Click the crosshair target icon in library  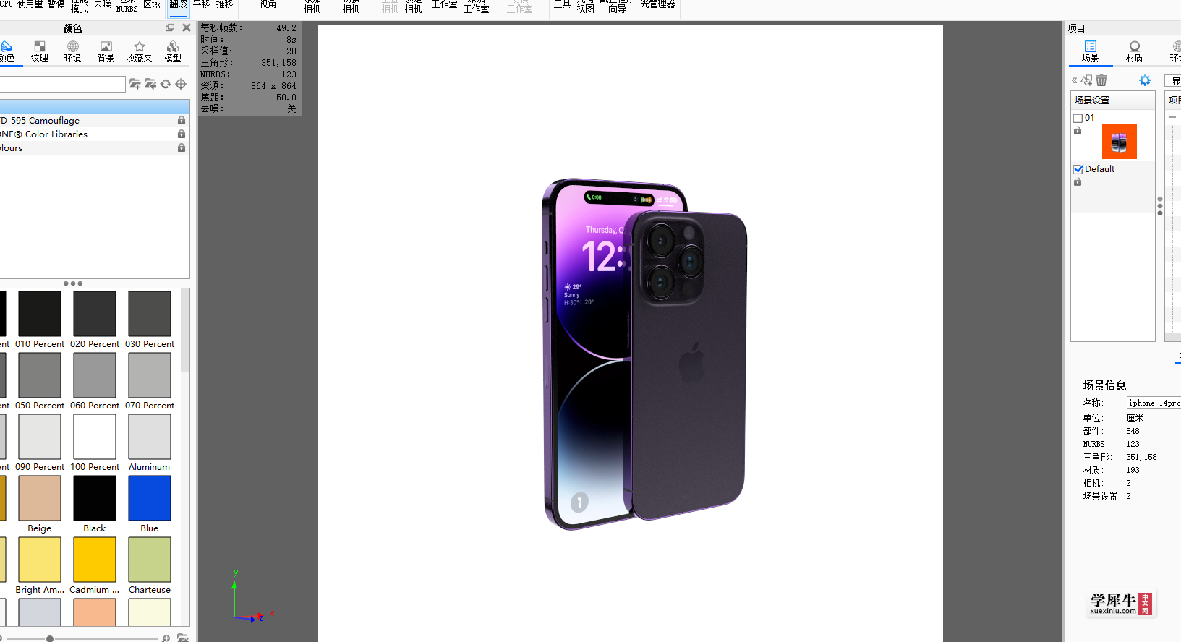[181, 84]
